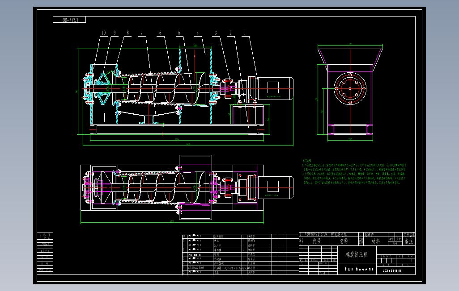Click part callout number 7

point(142,33)
